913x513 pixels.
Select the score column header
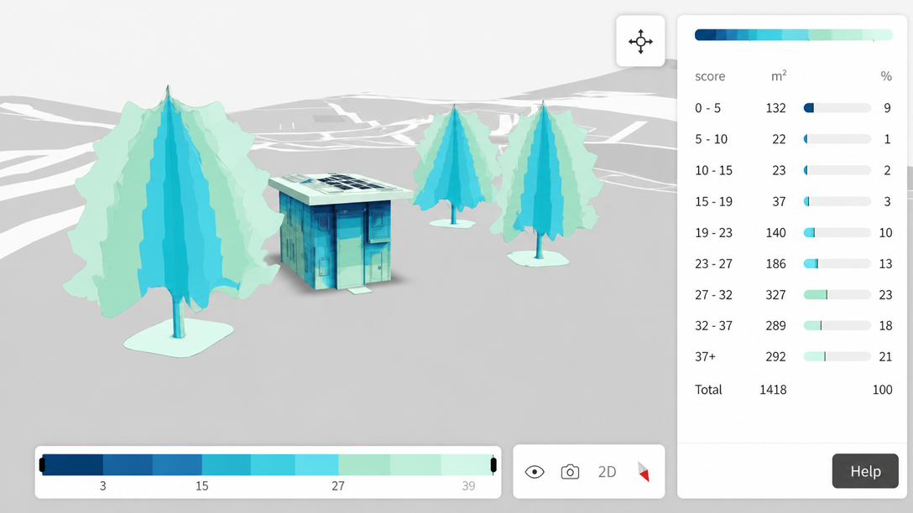pyautogui.click(x=709, y=76)
